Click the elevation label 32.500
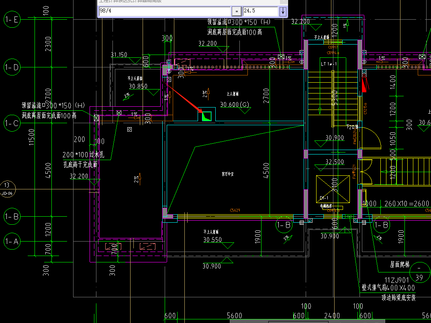Image resolution: width=431 pixels, height=323 pixels. [335, 162]
